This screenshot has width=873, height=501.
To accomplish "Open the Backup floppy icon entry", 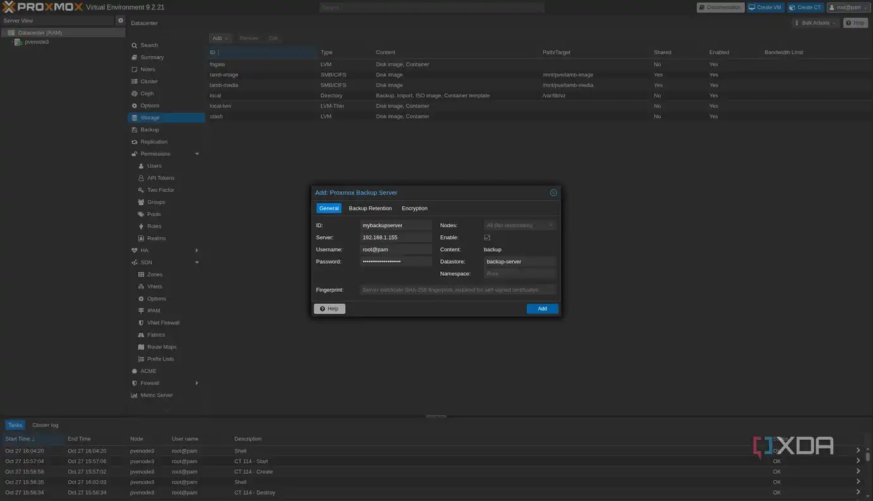I will (135, 130).
